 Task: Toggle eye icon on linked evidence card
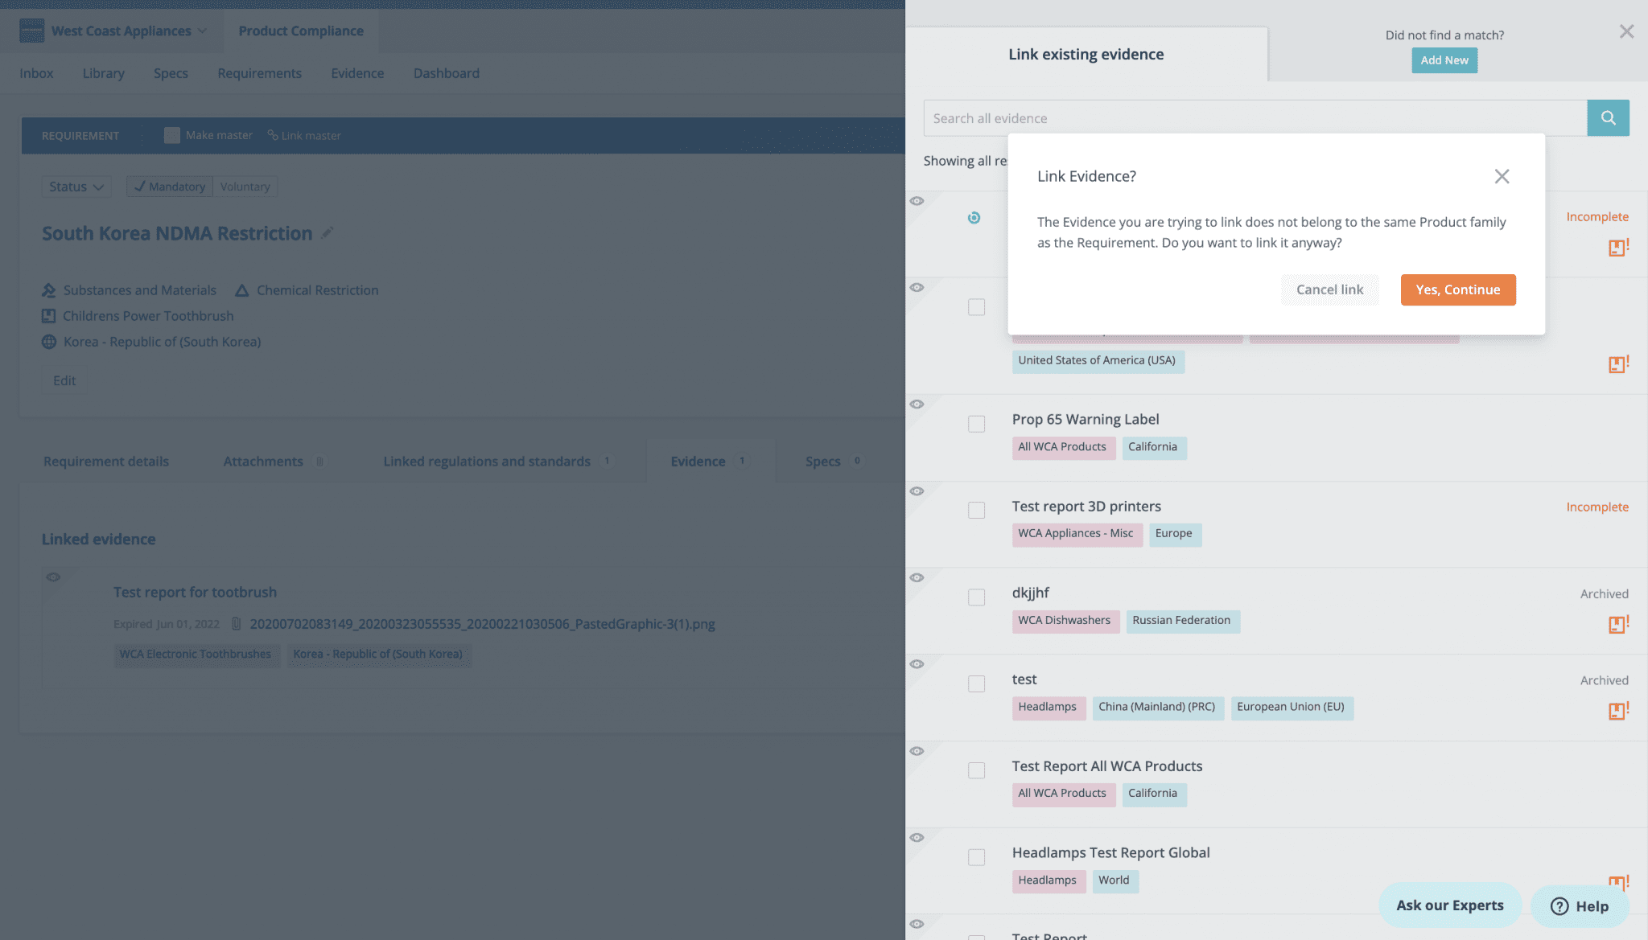coord(53,577)
